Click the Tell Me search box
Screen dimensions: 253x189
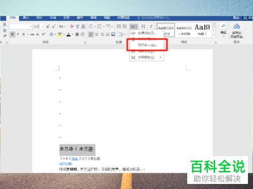click(x=154, y=18)
